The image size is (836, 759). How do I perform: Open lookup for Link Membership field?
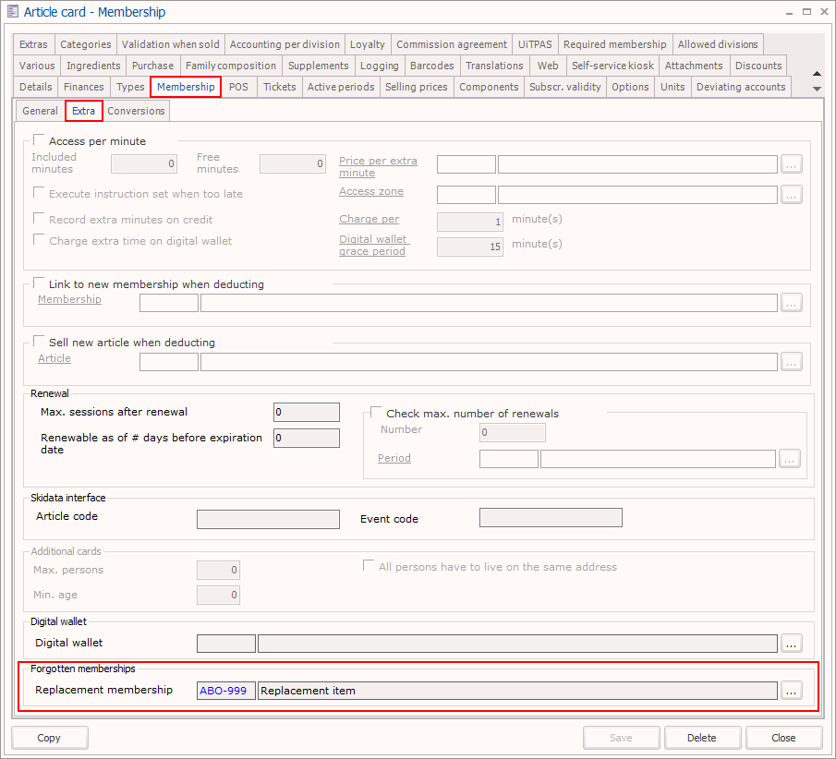(791, 303)
